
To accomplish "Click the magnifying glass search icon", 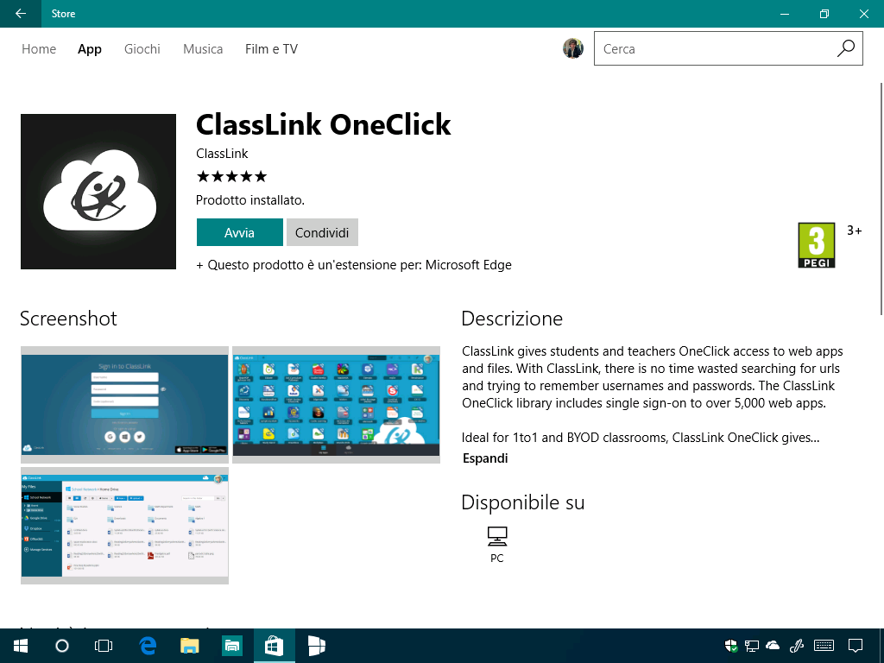I will pos(846,48).
